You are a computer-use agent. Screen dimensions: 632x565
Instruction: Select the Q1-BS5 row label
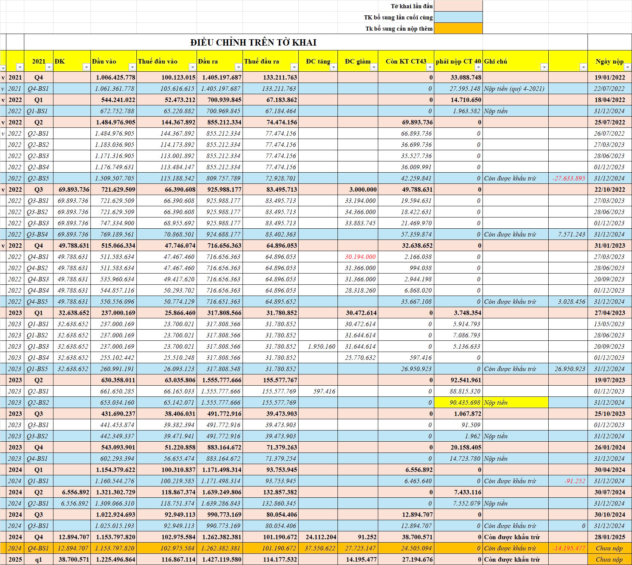coord(38,369)
